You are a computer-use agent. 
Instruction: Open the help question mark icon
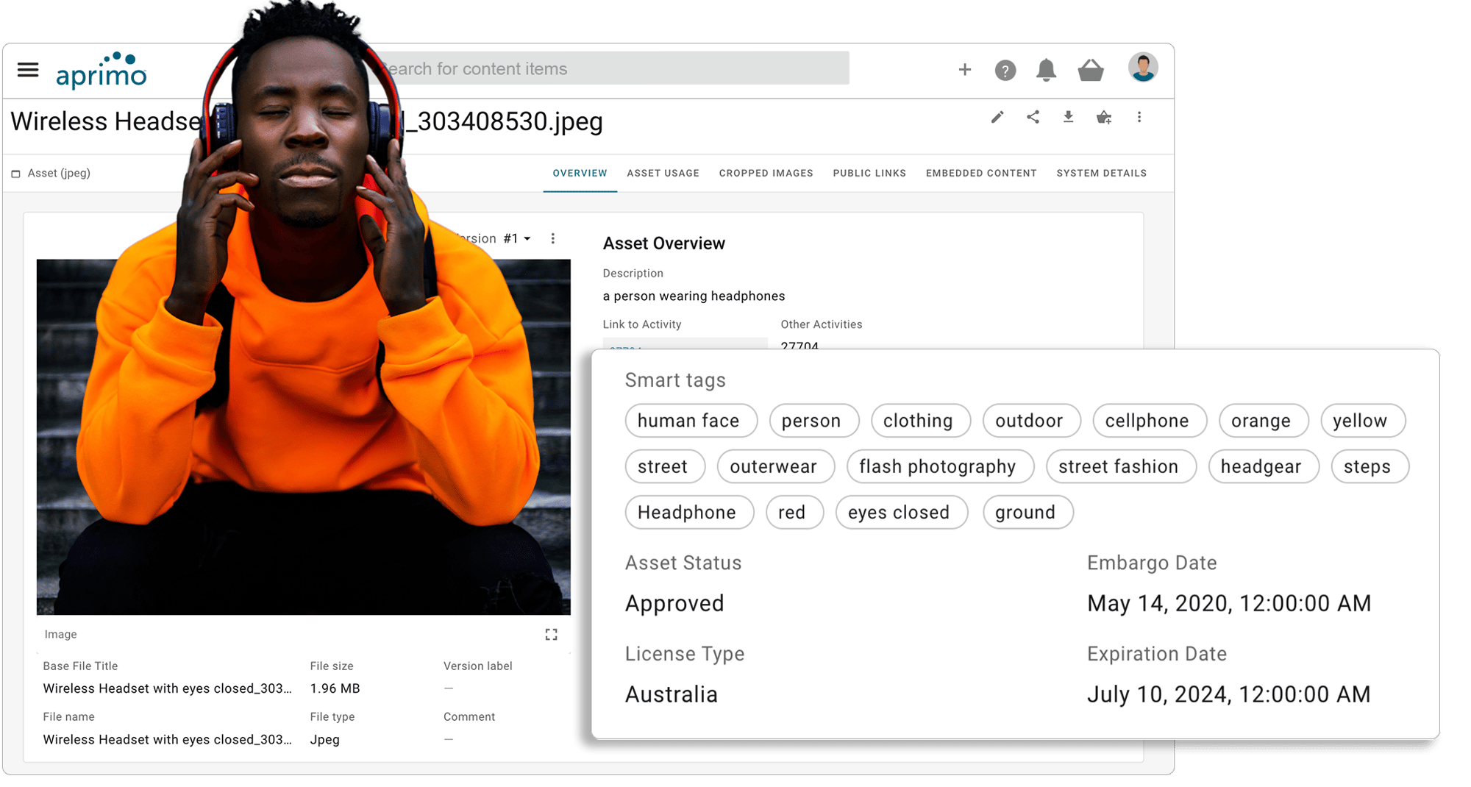click(x=1005, y=71)
